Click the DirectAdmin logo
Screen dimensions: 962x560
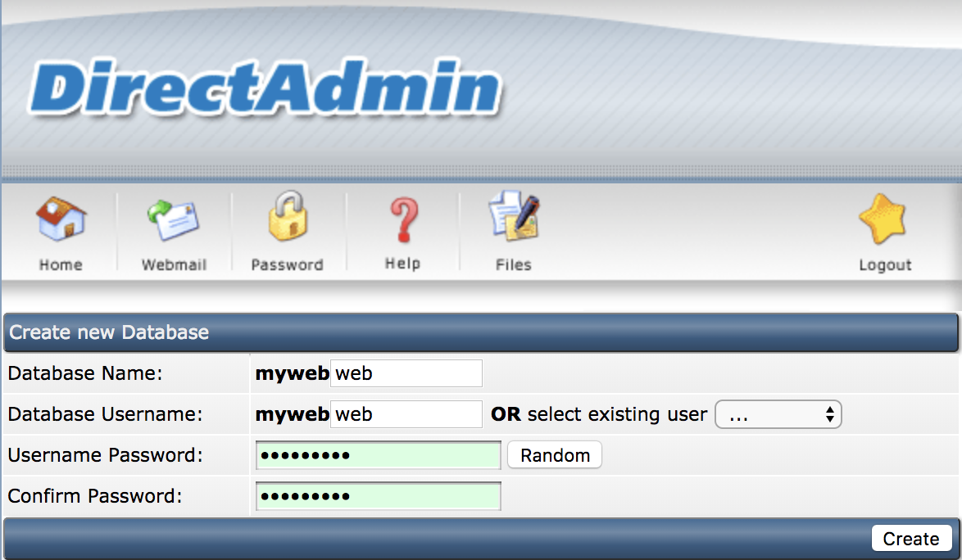[x=265, y=88]
